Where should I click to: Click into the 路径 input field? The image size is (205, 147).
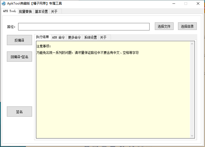pyautogui.click(x=84, y=27)
